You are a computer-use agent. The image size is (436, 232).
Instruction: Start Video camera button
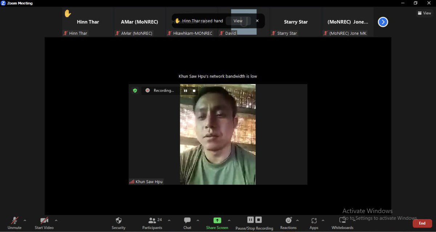click(44, 223)
